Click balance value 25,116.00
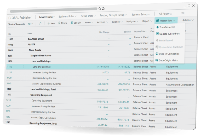 coord(124,108)
